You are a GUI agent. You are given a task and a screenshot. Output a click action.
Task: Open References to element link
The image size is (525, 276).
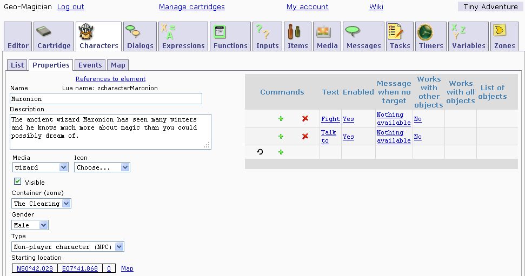click(110, 79)
